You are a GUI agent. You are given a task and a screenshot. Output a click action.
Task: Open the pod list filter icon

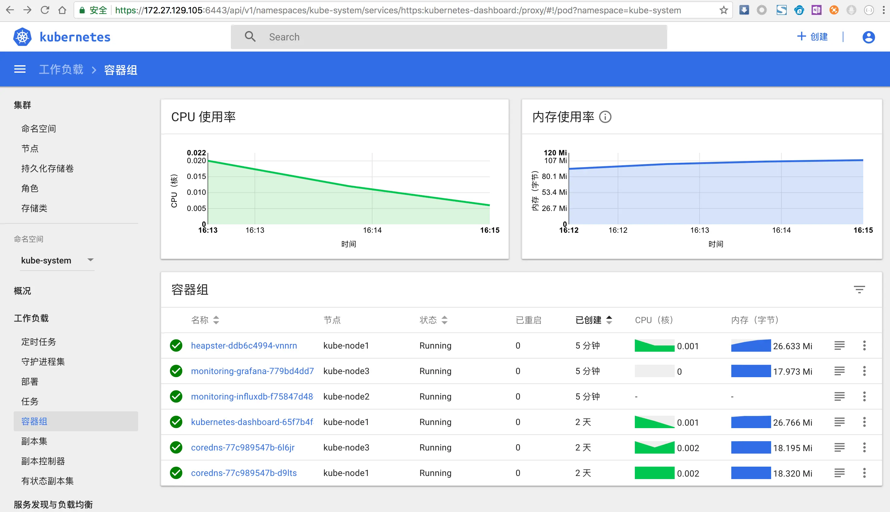click(859, 290)
